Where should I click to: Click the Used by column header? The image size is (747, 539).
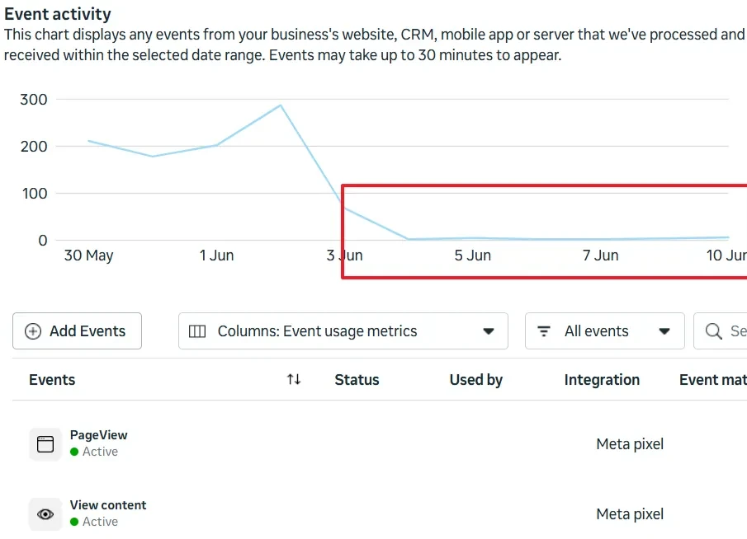(476, 380)
